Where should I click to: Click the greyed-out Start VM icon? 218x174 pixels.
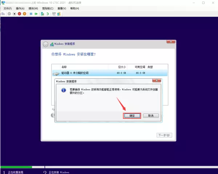click(x=9, y=14)
